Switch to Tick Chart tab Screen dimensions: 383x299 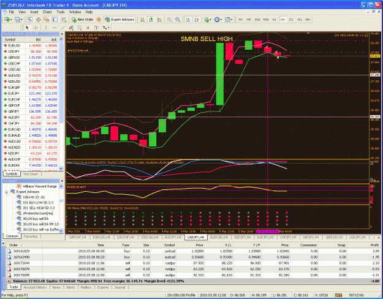(31, 174)
